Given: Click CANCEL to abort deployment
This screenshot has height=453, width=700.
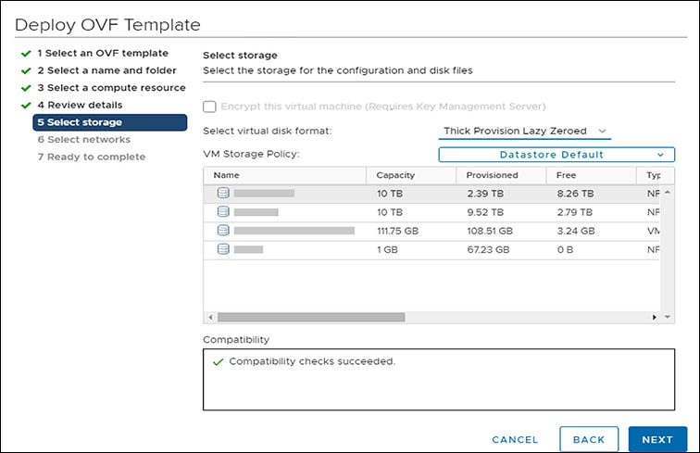Looking at the screenshot, I should (x=515, y=439).
